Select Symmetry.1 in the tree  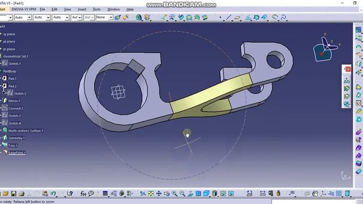(x=16, y=138)
